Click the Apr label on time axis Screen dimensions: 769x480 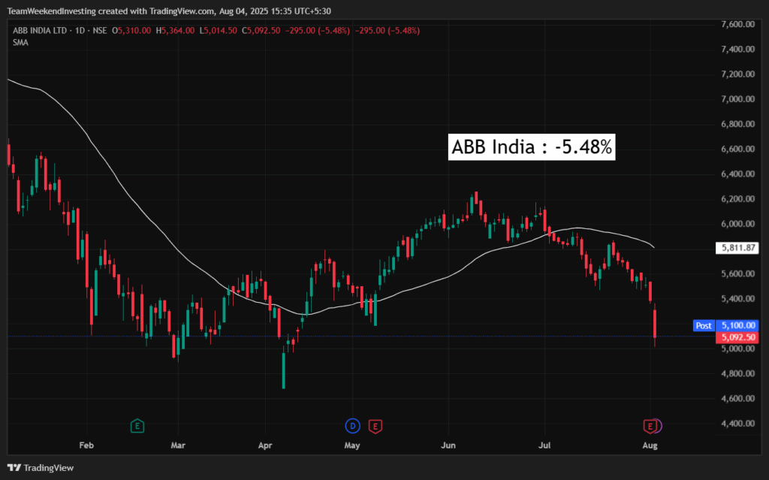click(x=265, y=445)
